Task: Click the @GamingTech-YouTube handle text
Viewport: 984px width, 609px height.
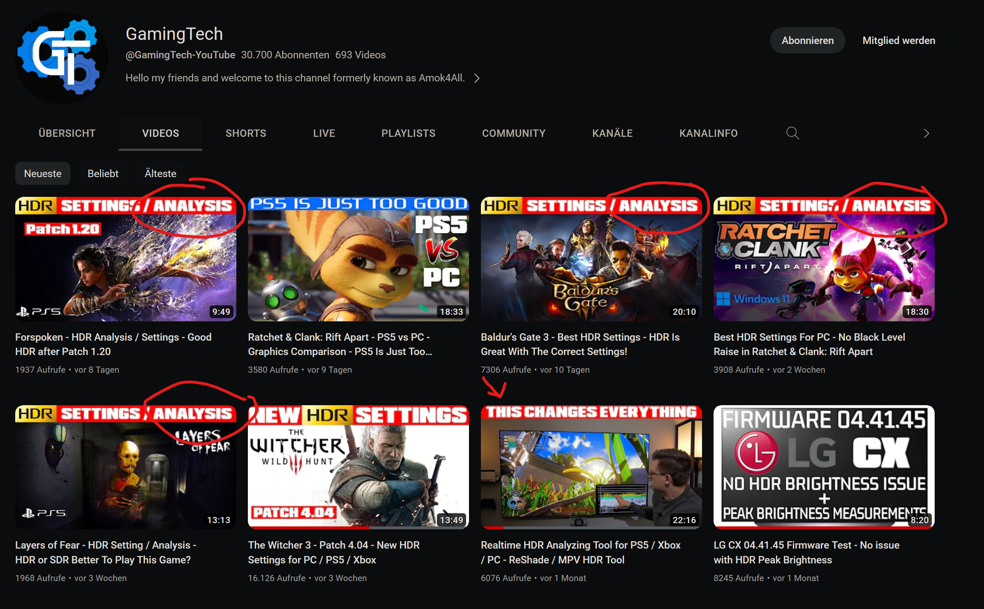Action: [x=180, y=55]
